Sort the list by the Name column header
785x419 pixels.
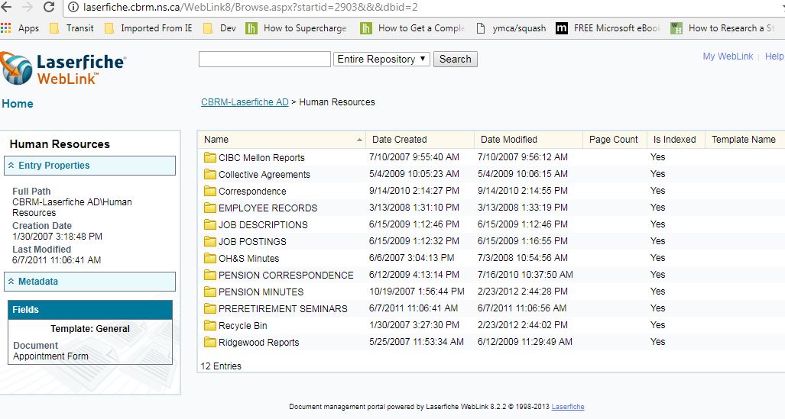tap(217, 140)
